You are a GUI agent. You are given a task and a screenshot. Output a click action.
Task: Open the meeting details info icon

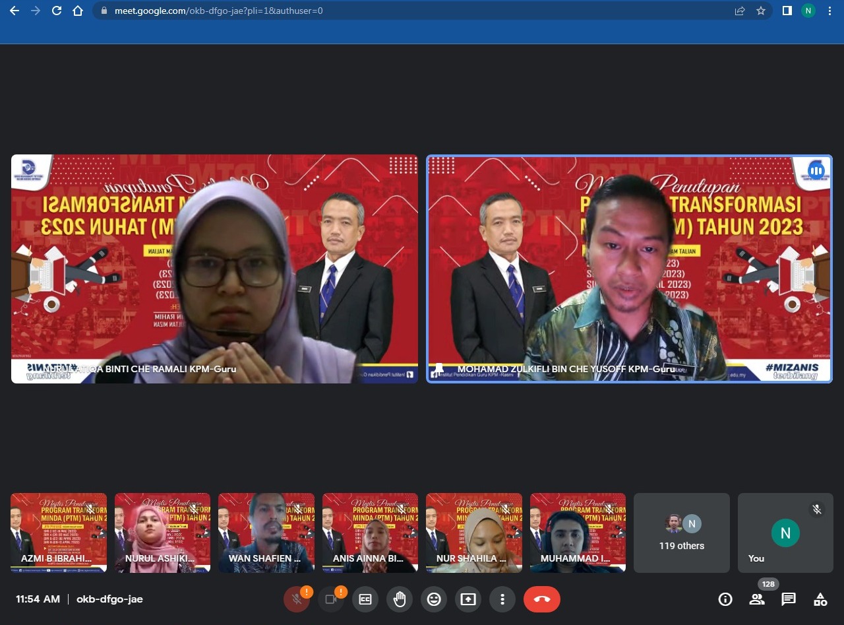pos(725,599)
